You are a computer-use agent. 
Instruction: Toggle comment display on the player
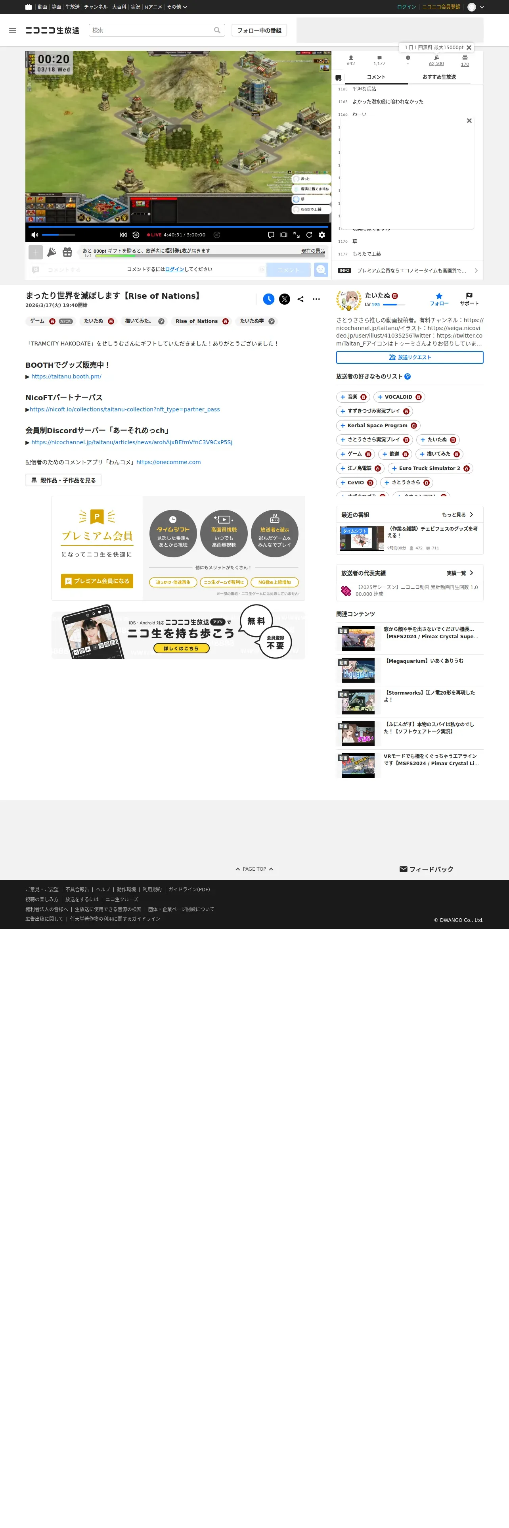point(271,235)
